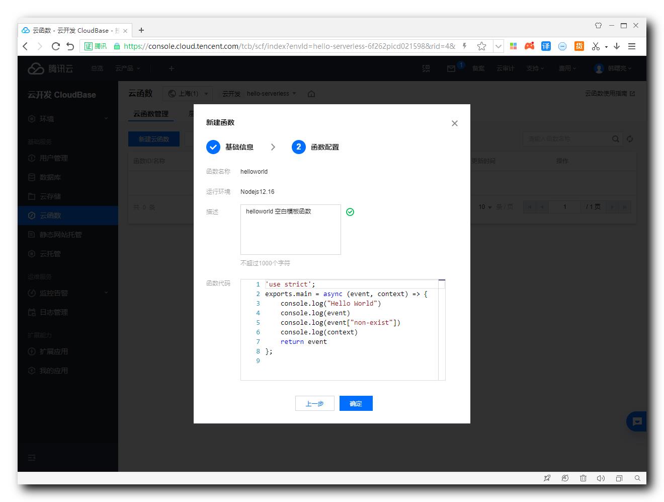The height and width of the screenshot is (502, 664).
Task: Click the 基础信息 step checkmark circle
Action: click(x=213, y=147)
